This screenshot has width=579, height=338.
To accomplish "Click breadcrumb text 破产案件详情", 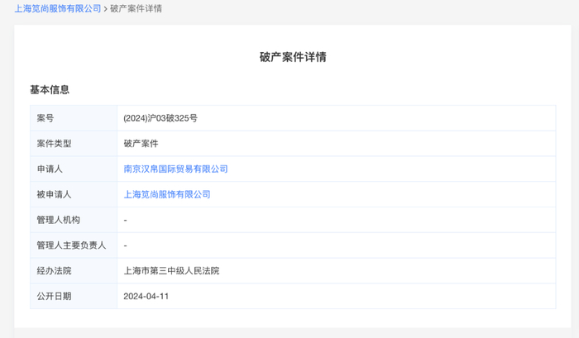I will click(136, 8).
